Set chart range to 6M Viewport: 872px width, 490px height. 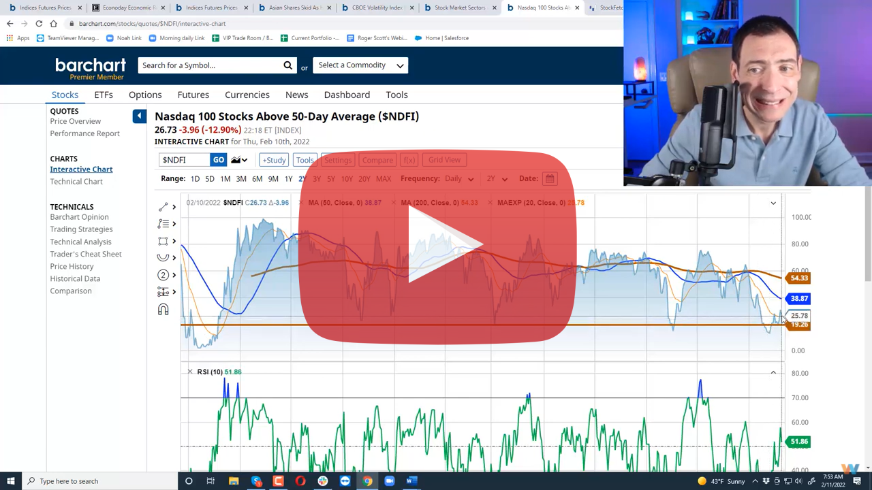257,179
